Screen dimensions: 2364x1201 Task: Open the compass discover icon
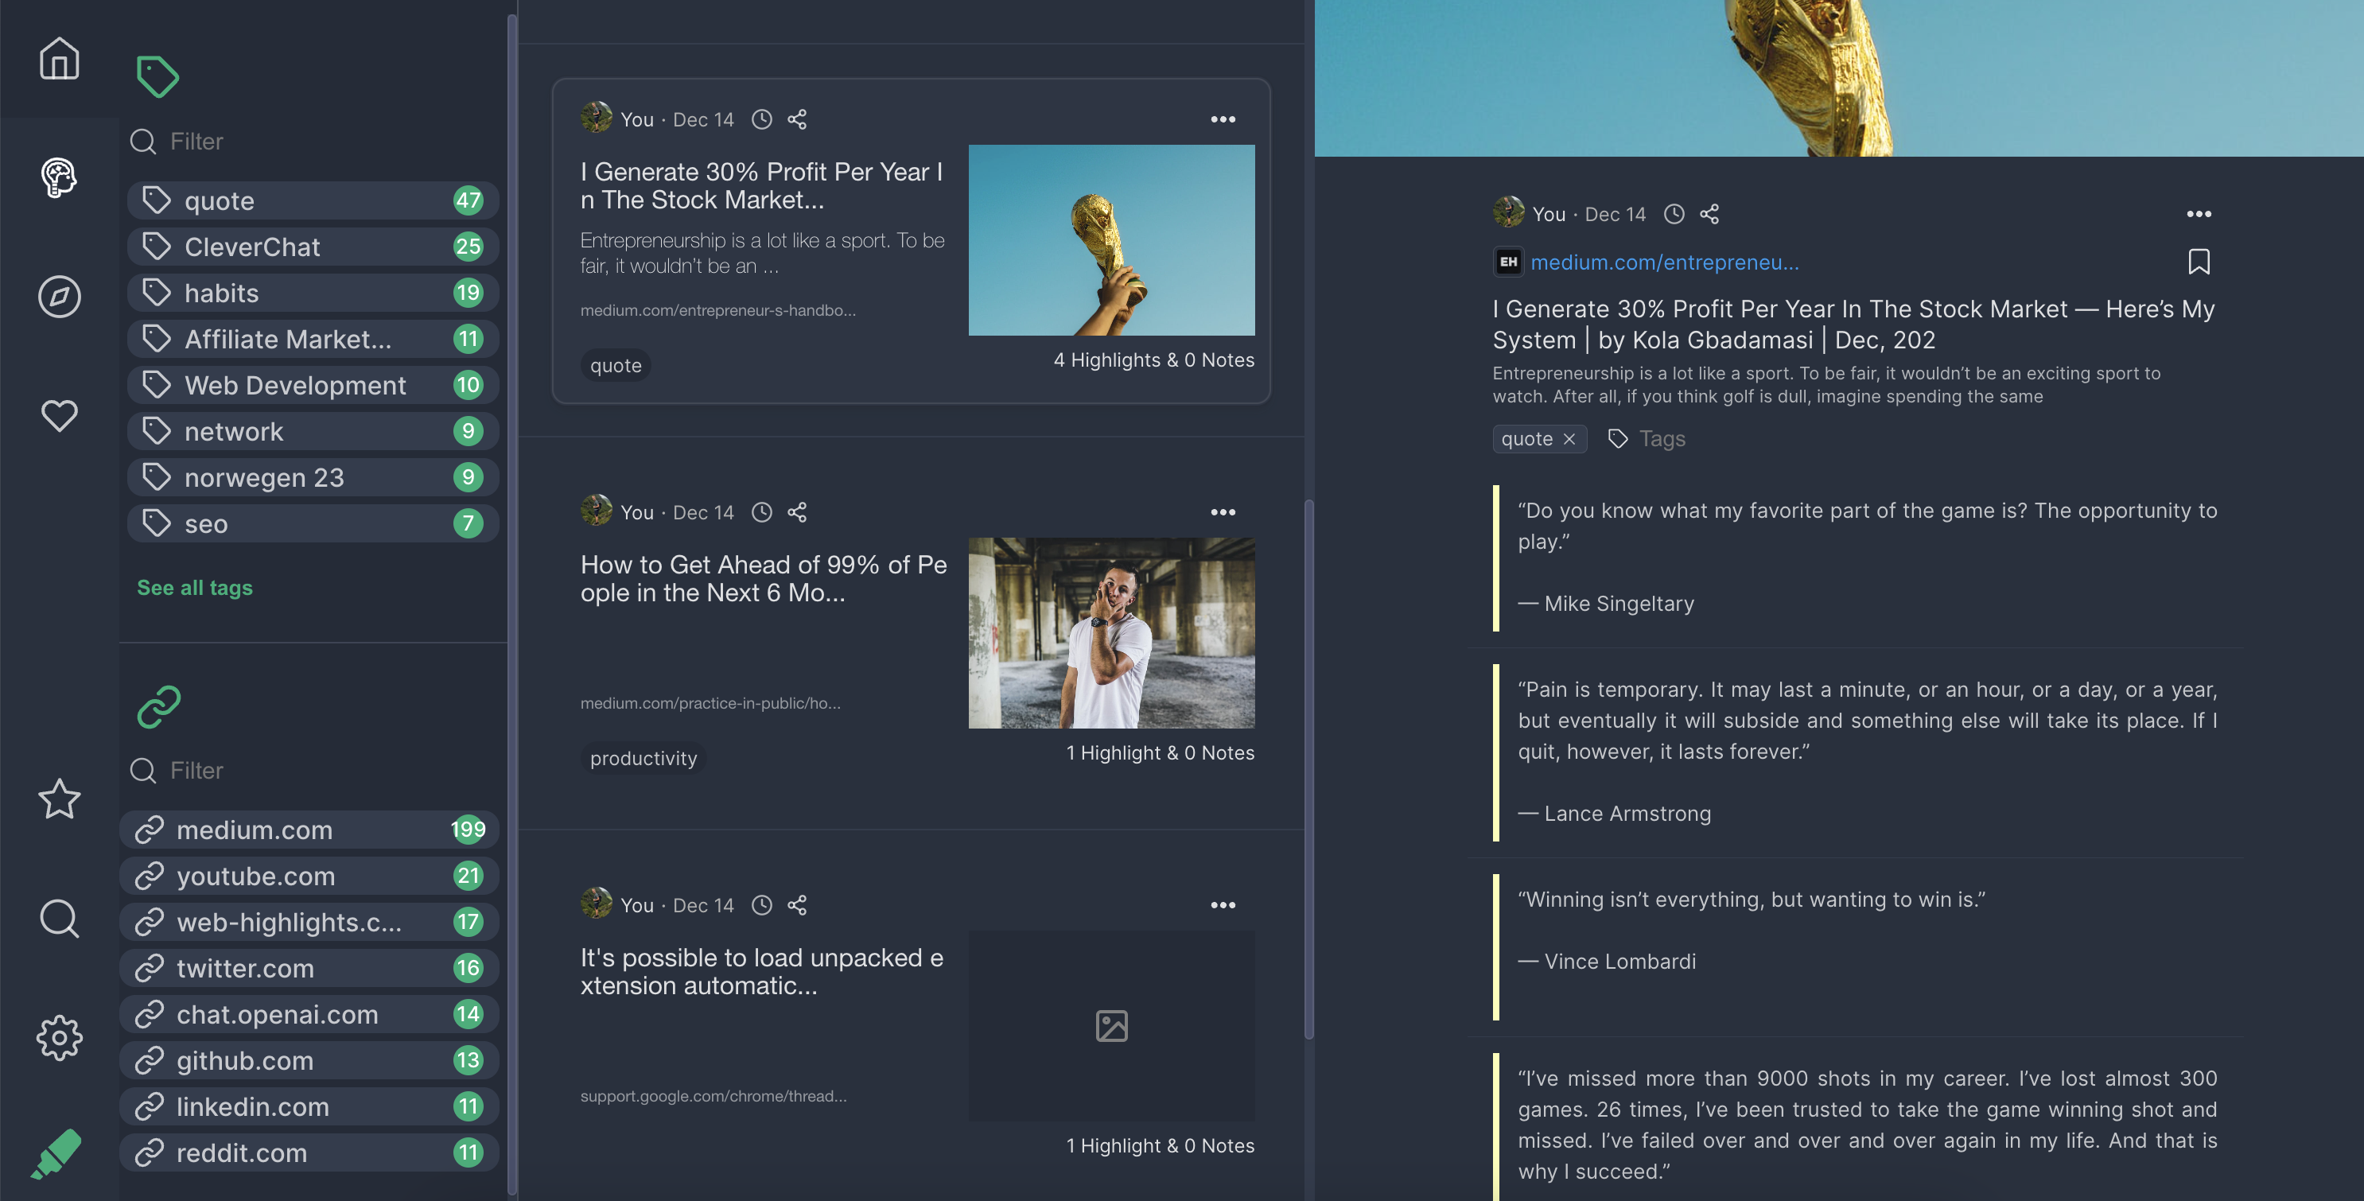(x=59, y=297)
